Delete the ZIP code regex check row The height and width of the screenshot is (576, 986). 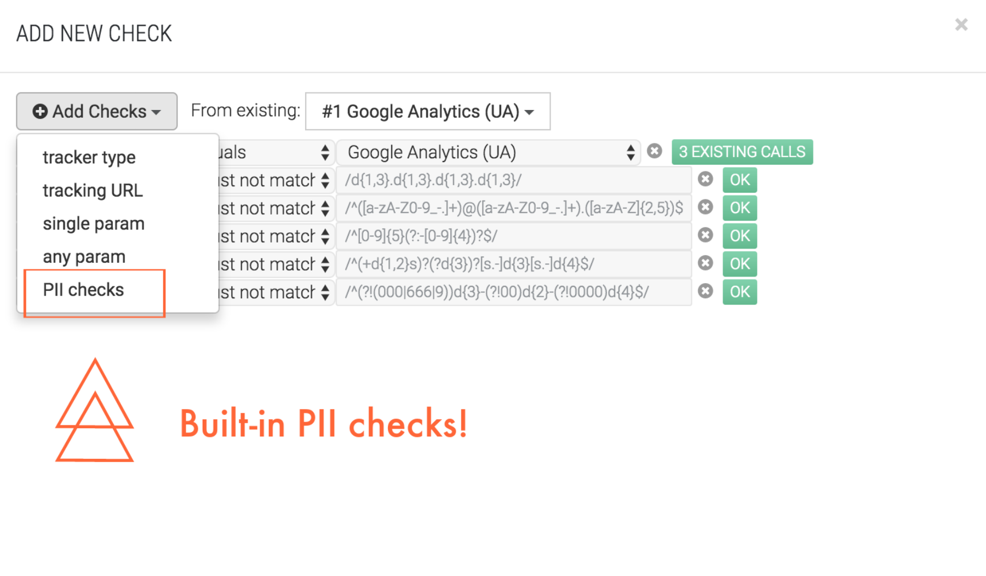pos(706,235)
